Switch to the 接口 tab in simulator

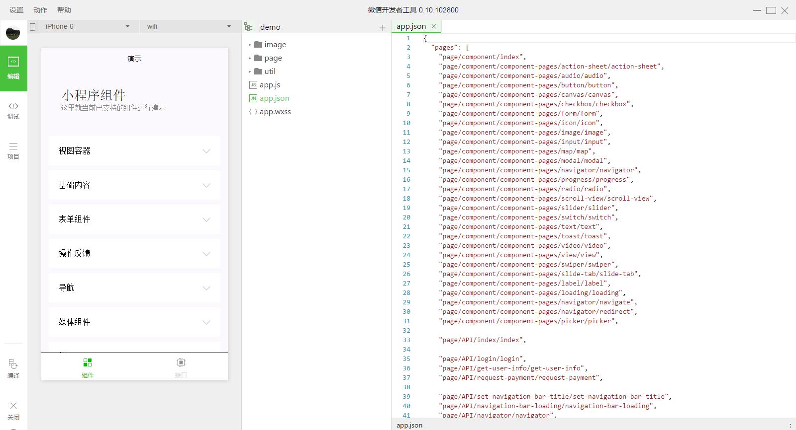click(x=181, y=367)
